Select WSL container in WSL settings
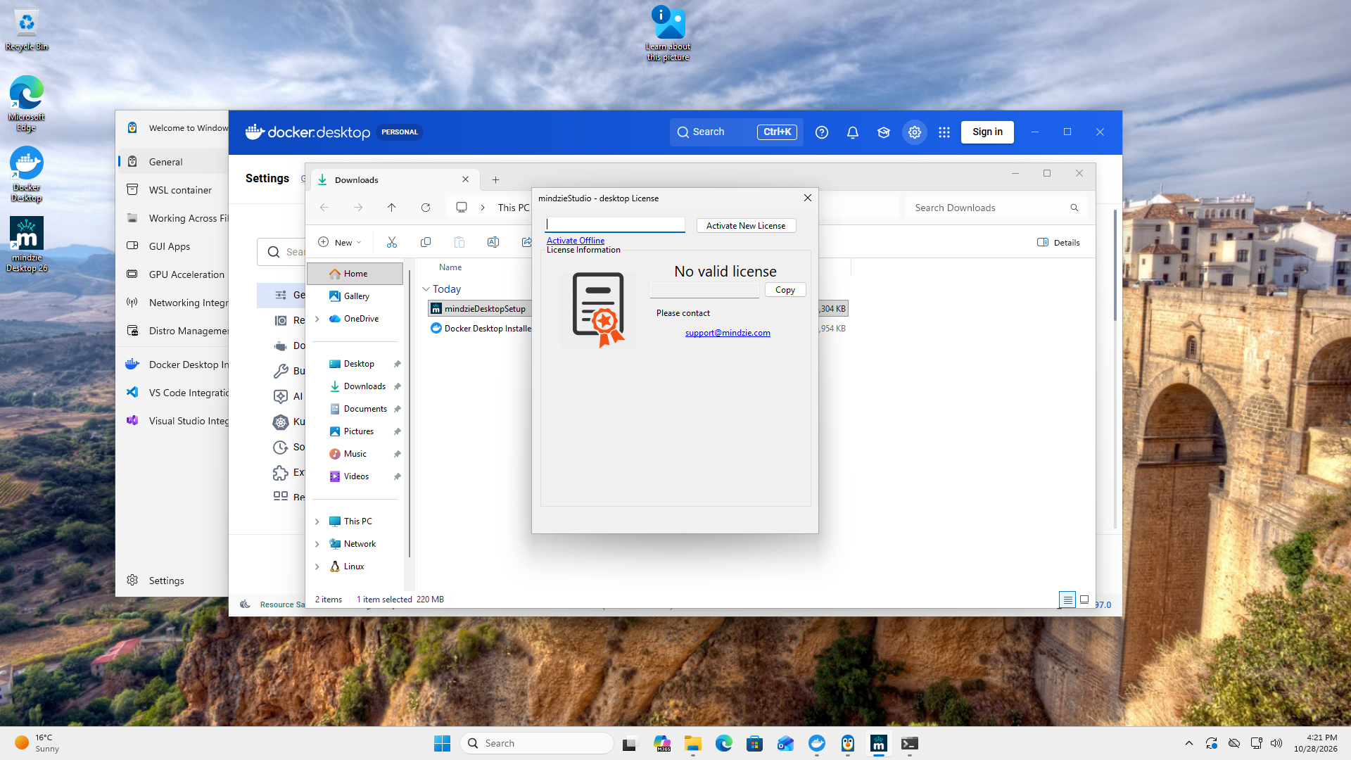 click(x=173, y=190)
